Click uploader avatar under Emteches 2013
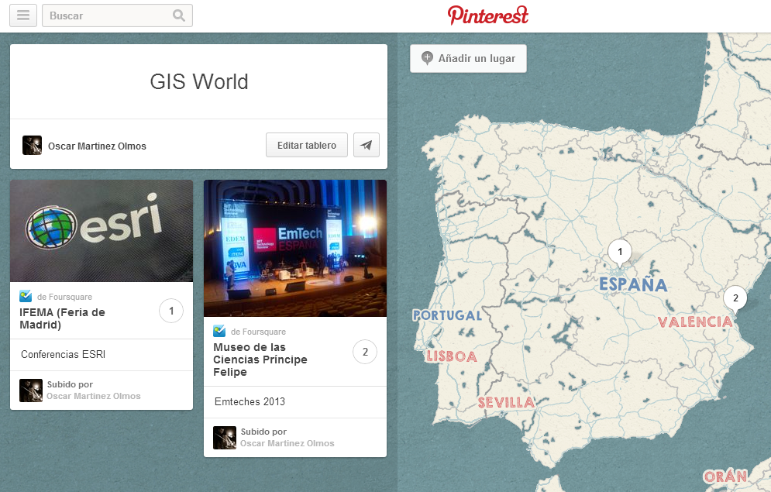The height and width of the screenshot is (492, 771). pyautogui.click(x=225, y=438)
